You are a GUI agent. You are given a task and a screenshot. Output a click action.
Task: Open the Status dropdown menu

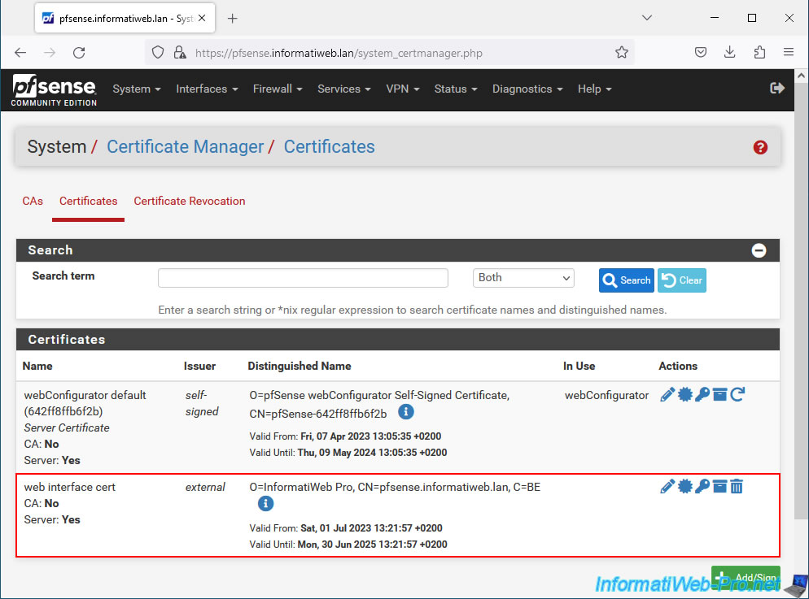(x=456, y=89)
